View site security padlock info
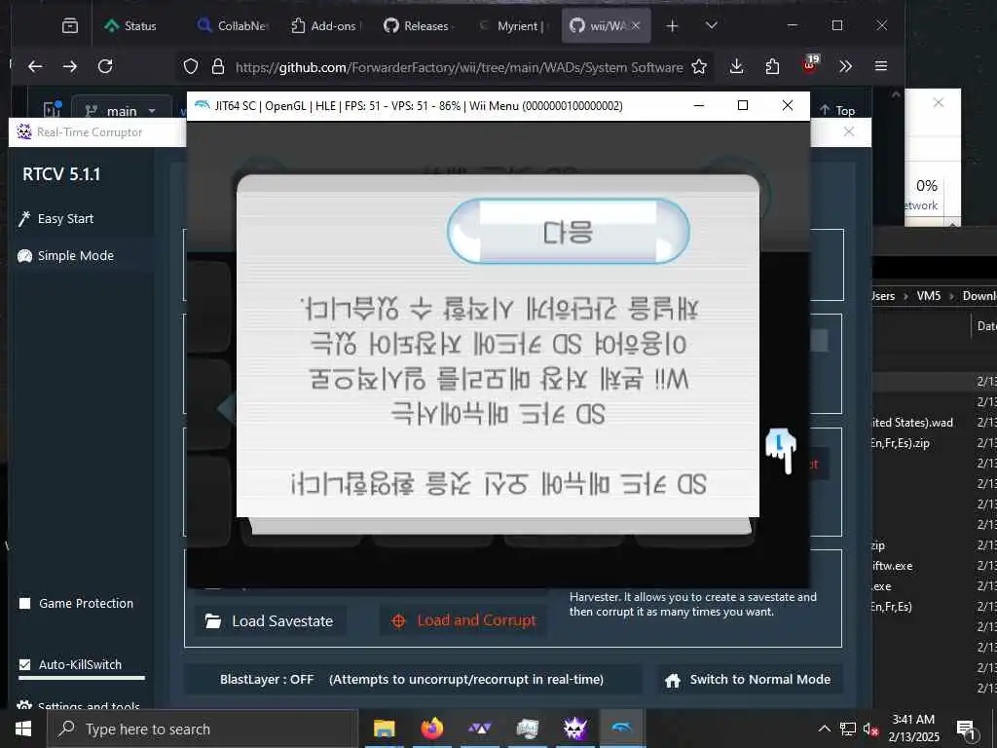The image size is (997, 748). [x=218, y=66]
